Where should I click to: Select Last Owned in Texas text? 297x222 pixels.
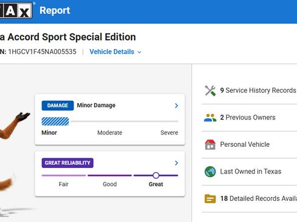251,172
